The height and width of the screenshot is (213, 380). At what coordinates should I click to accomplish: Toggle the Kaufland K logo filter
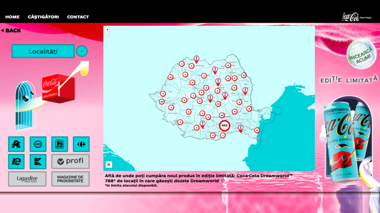pos(38,162)
